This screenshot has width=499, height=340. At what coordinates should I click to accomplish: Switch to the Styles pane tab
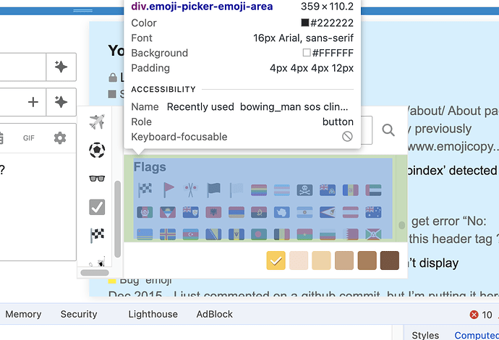425,335
